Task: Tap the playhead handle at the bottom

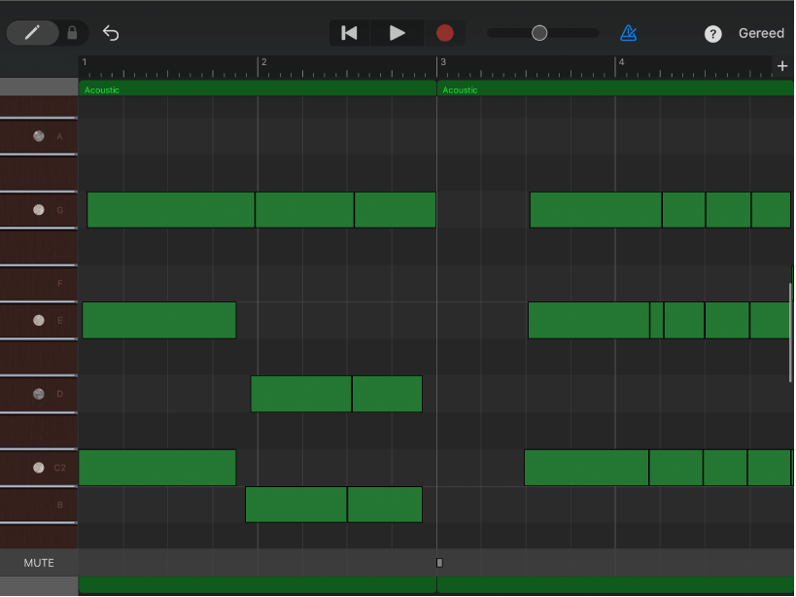Action: pyautogui.click(x=438, y=562)
